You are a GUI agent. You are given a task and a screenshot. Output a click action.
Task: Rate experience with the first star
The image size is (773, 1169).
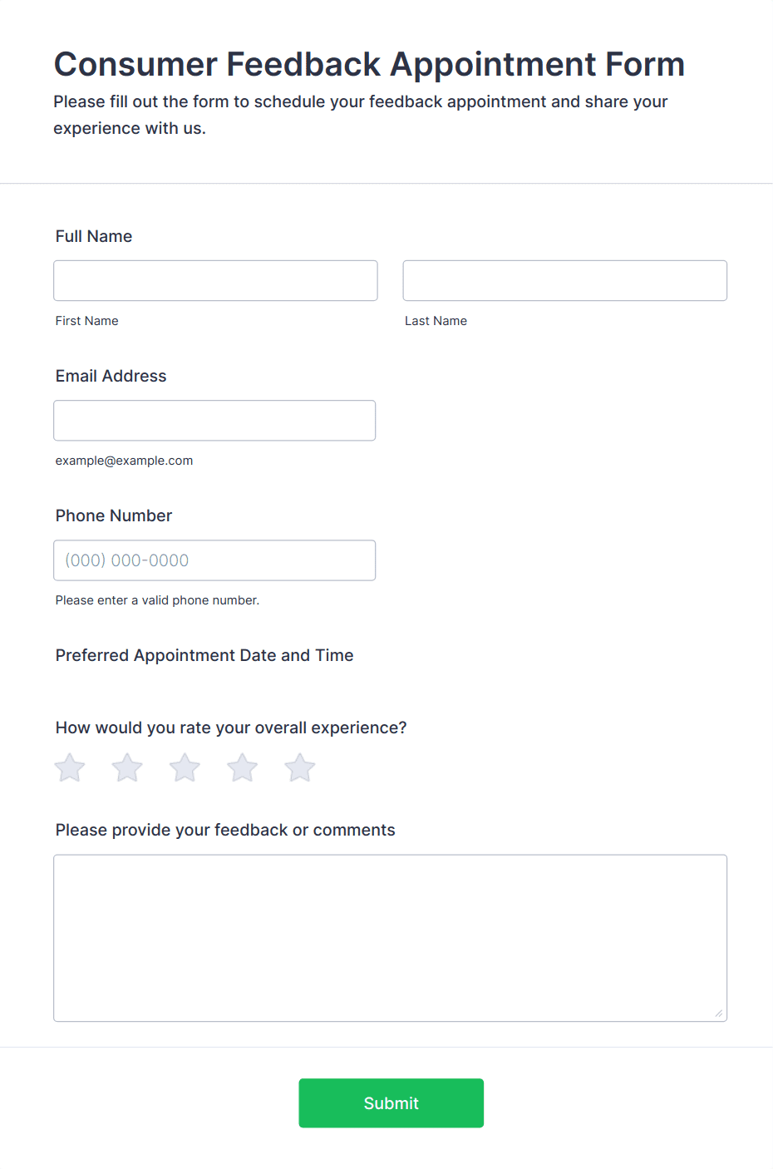pyautogui.click(x=70, y=767)
